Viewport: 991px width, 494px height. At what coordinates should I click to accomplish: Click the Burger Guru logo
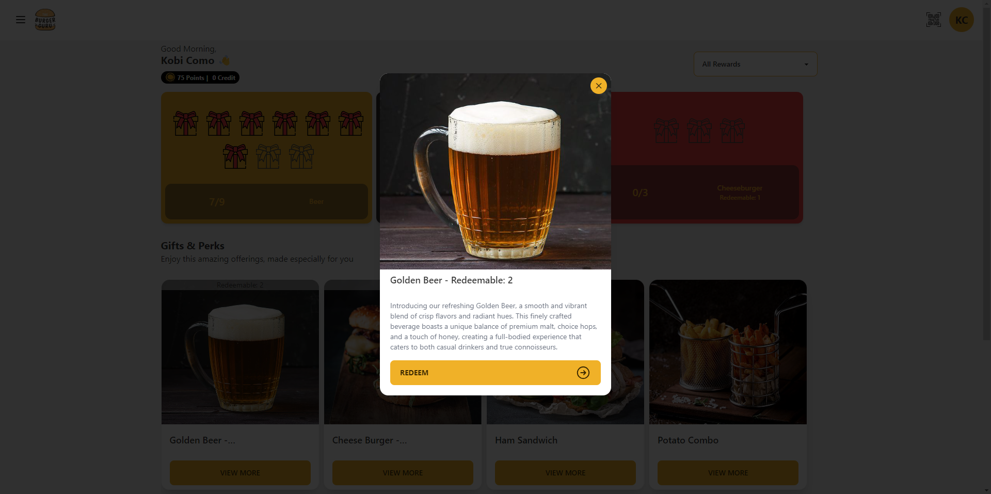pos(45,20)
